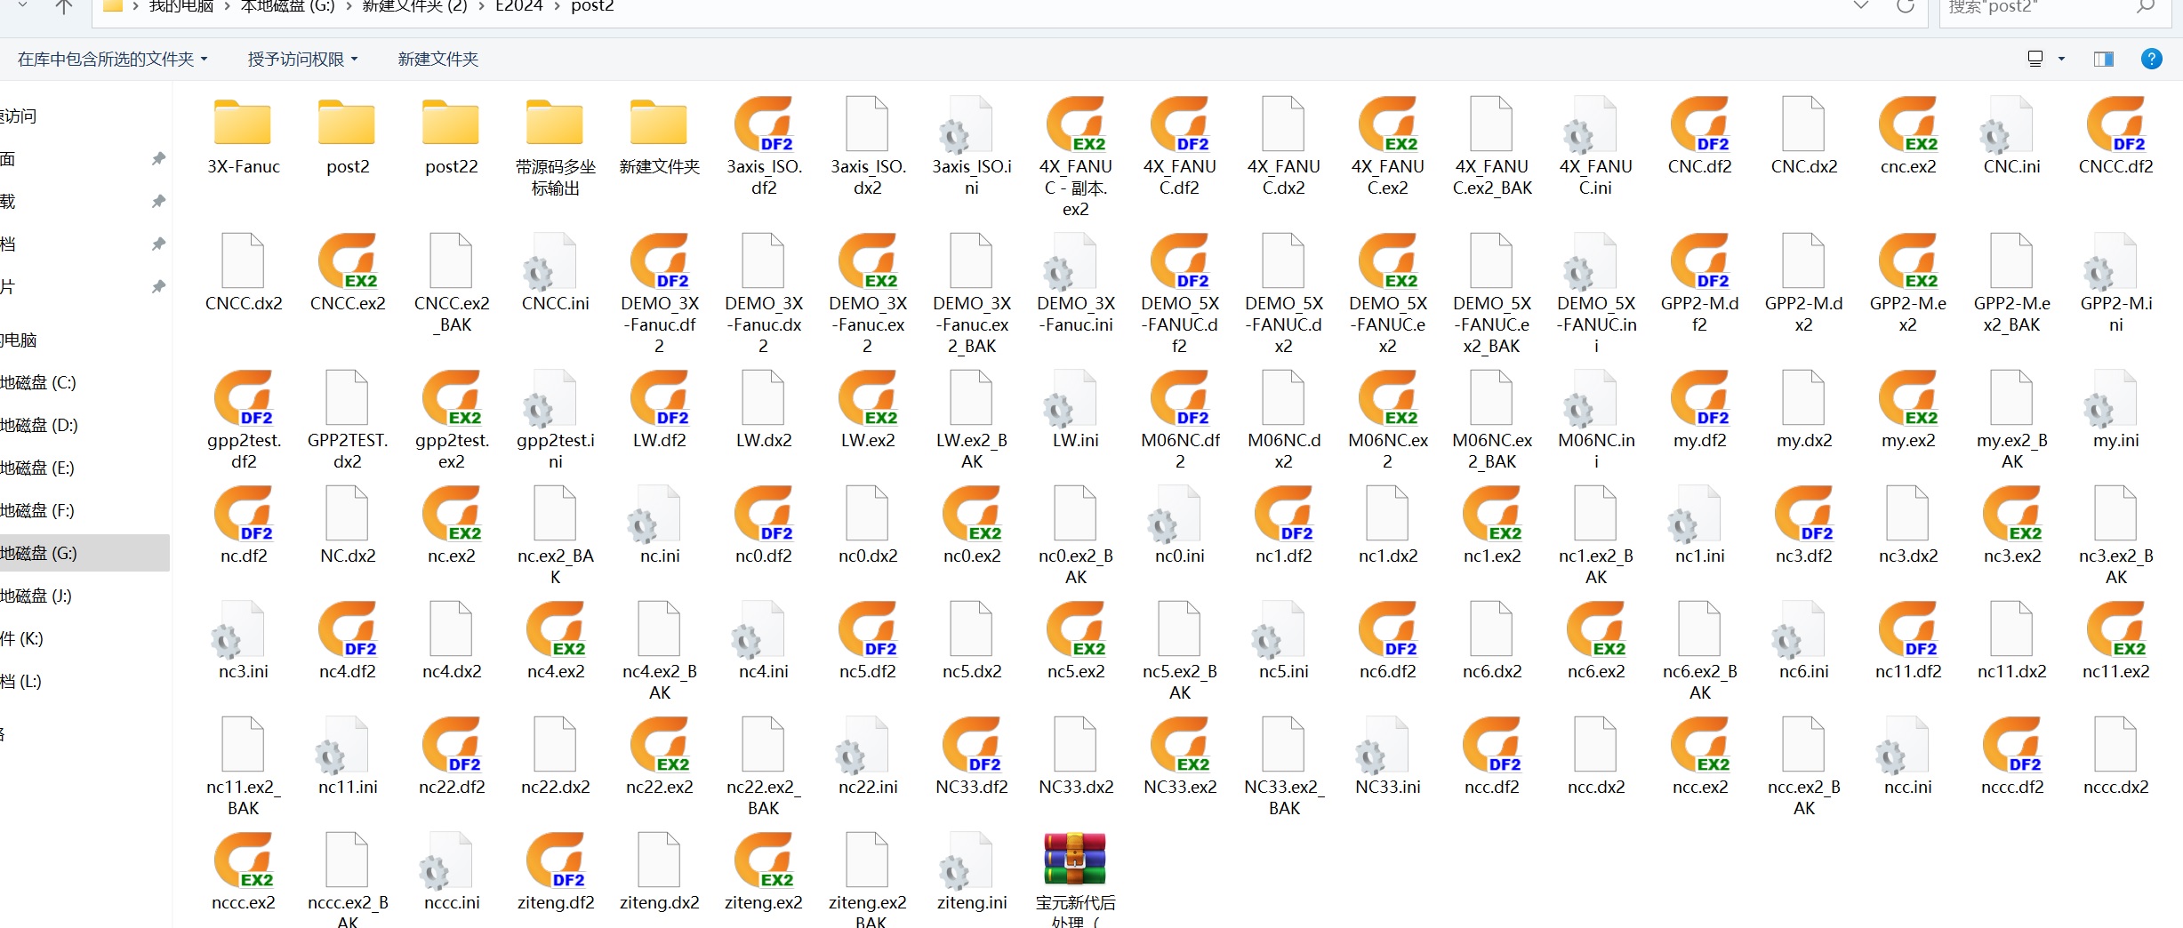Image resolution: width=2183 pixels, height=928 pixels.
Task: Click the 新建文件夹 toolbar button
Action: click(437, 59)
